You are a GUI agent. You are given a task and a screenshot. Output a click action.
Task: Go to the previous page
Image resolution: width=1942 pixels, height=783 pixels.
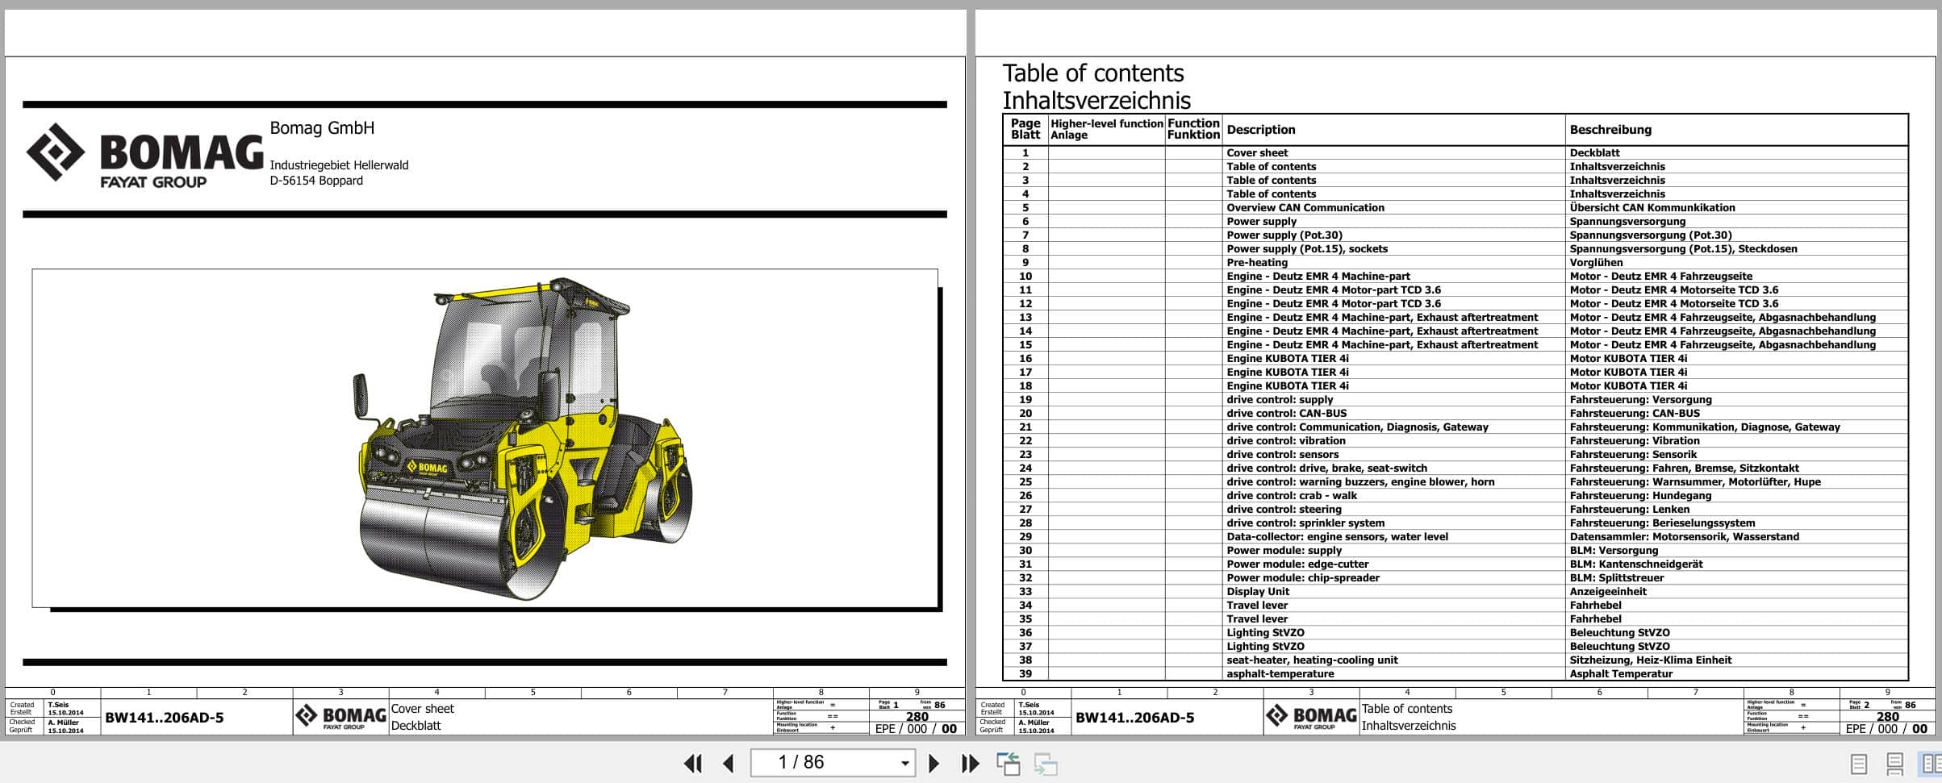click(729, 762)
